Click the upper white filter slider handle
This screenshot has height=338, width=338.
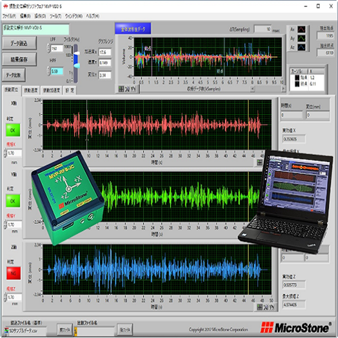(x=76, y=53)
